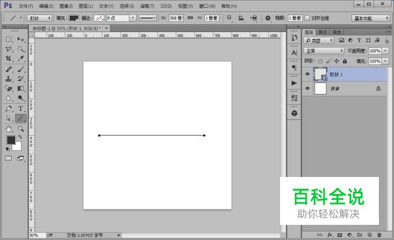
Task: Select the Eyedropper tool
Action: click(21, 59)
